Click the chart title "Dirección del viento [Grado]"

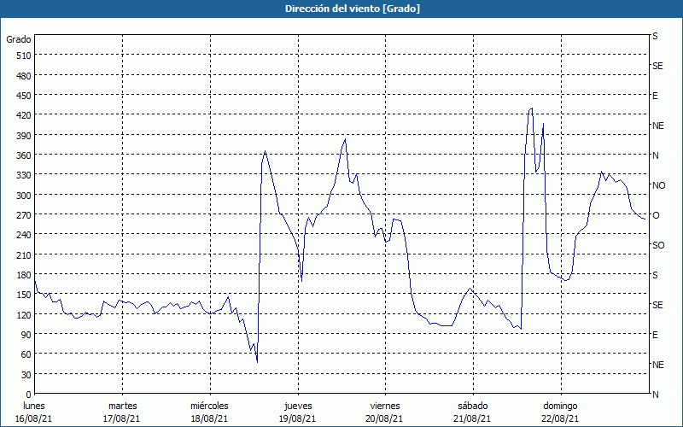[353, 9]
